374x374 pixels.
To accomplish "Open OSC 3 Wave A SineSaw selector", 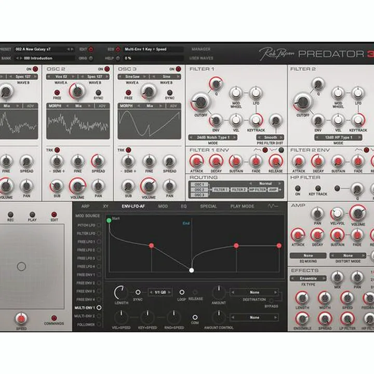I will 132,76.
